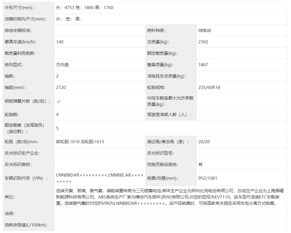Screen dimensions: 291x233
Task: Select the angle value 20/20
Action: (204, 142)
